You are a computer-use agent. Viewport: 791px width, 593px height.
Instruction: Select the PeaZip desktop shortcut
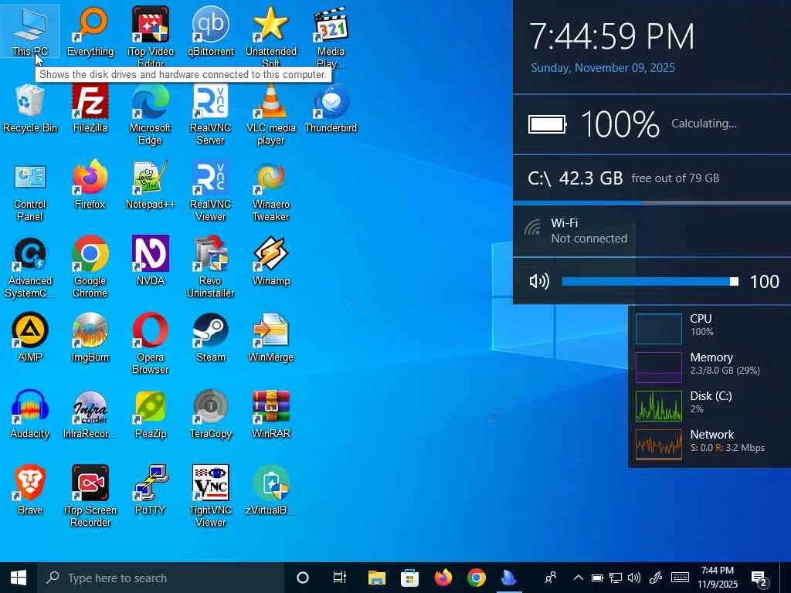click(151, 414)
